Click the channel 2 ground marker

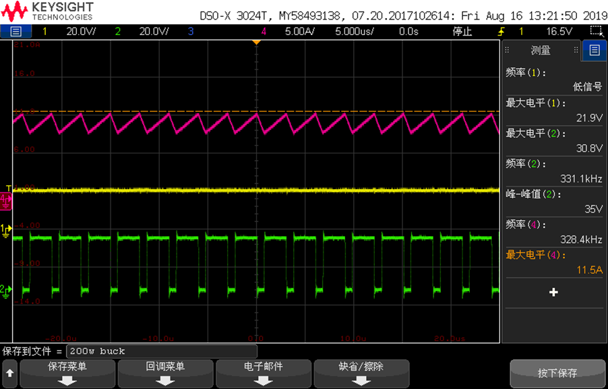6,291
